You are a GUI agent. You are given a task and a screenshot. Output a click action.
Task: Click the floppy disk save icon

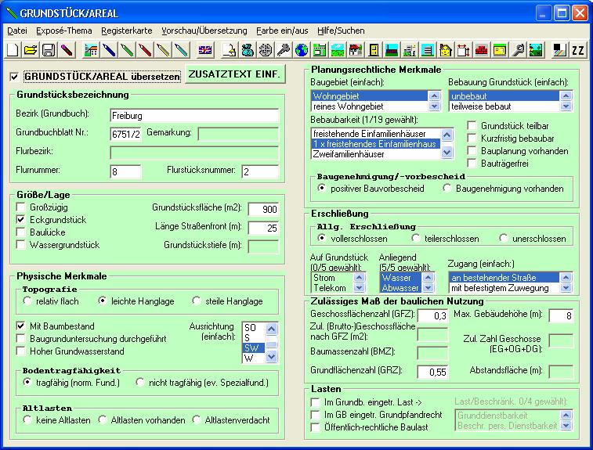(x=48, y=51)
